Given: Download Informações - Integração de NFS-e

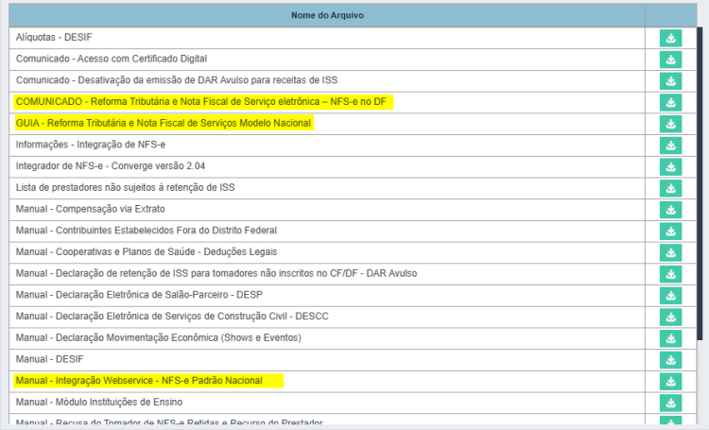Looking at the screenshot, I should tap(670, 146).
